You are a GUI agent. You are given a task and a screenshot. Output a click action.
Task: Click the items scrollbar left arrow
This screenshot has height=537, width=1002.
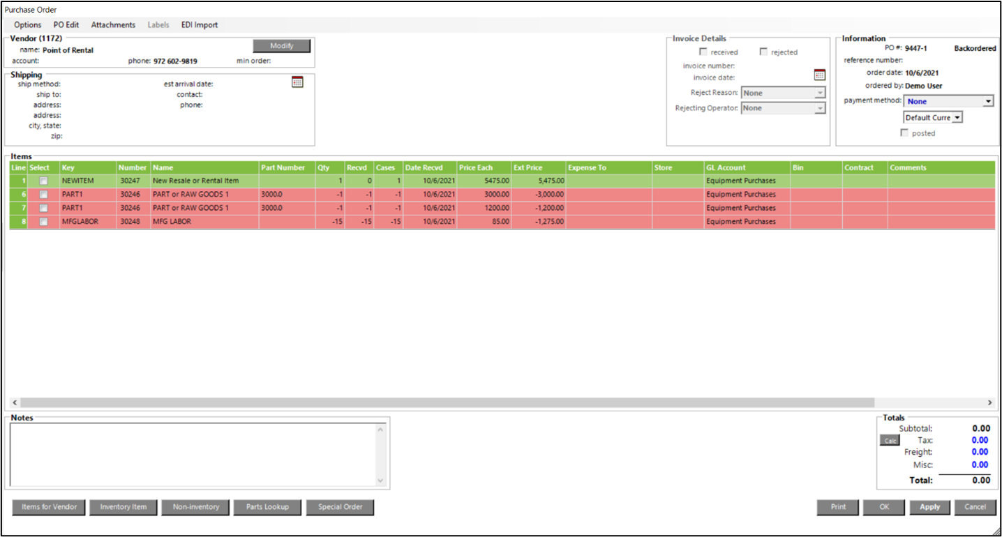coord(15,403)
